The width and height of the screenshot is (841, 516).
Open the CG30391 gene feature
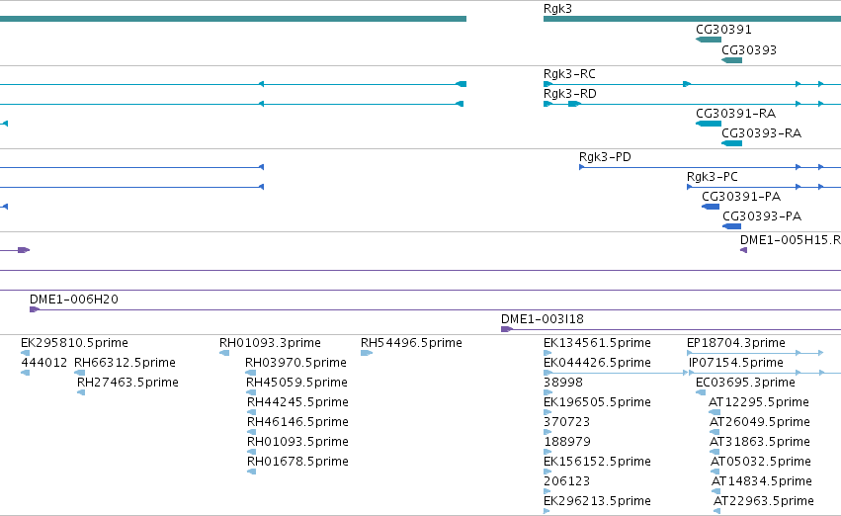[709, 40]
